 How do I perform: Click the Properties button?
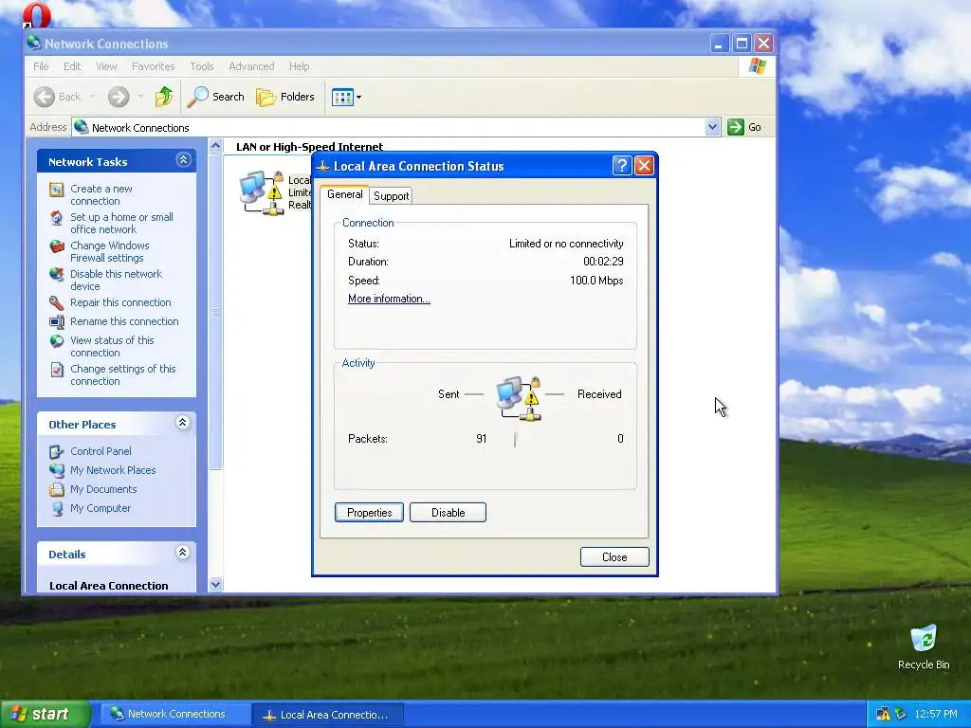(369, 513)
